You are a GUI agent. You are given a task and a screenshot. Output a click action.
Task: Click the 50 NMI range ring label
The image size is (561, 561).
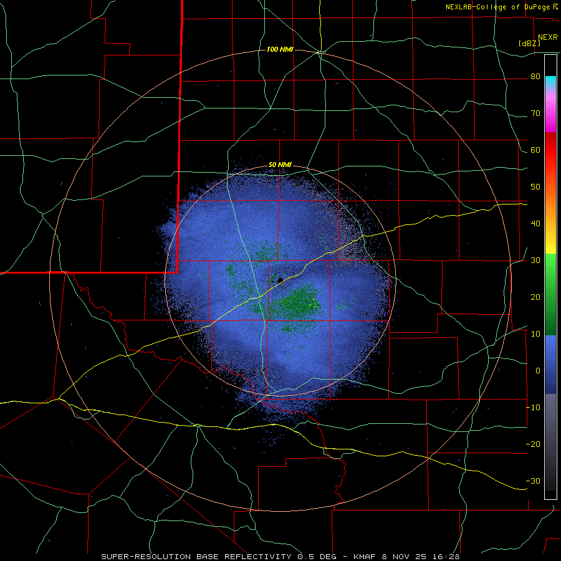(x=280, y=165)
